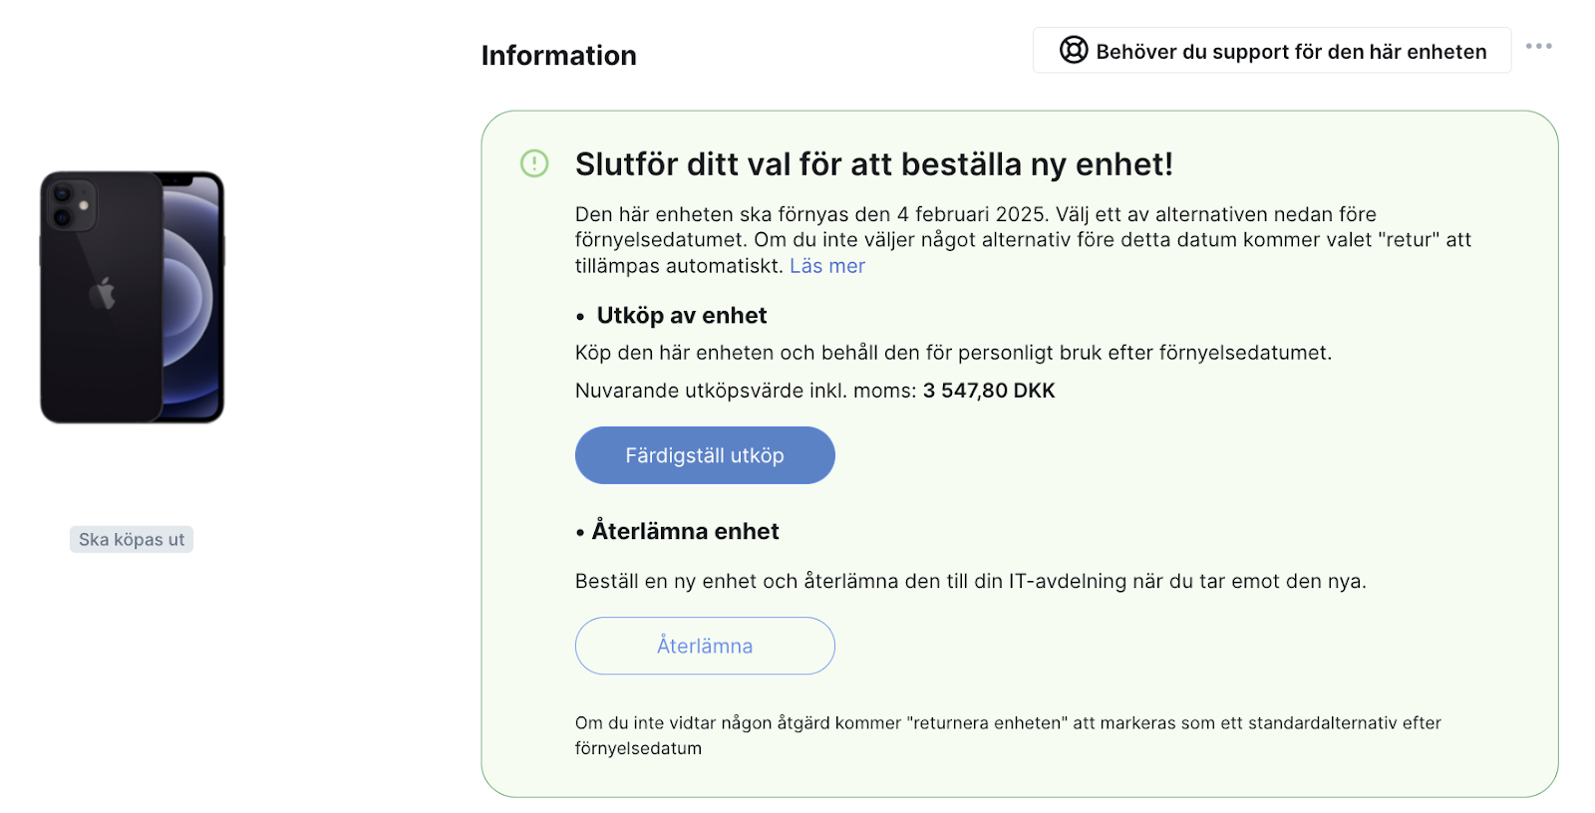Screen dimensions: 1595x813
Task: Click the 3 547,80 DKK buyout price
Action: click(989, 391)
